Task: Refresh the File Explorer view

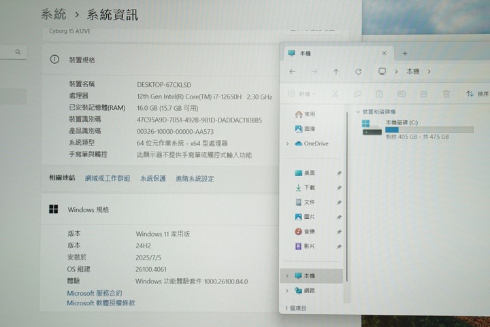Action: tap(358, 72)
